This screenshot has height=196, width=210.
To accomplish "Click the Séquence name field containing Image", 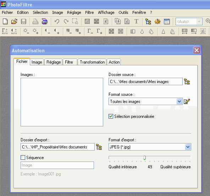I will click(x=57, y=165).
